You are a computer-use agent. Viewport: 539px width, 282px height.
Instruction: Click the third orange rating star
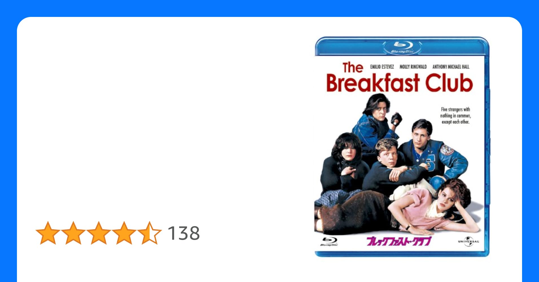99,233
